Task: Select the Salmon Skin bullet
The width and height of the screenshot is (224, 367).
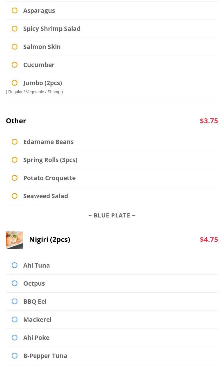Action: tap(15, 47)
